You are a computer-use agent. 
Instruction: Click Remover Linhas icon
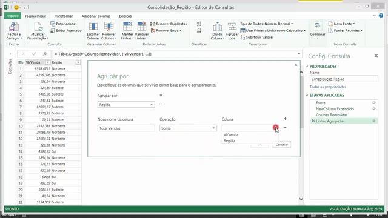[142, 27]
